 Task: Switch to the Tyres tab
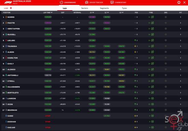tap(124, 8)
